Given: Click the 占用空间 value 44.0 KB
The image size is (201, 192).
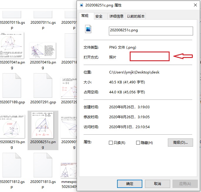Looking at the screenshot, I should (x=127, y=92).
